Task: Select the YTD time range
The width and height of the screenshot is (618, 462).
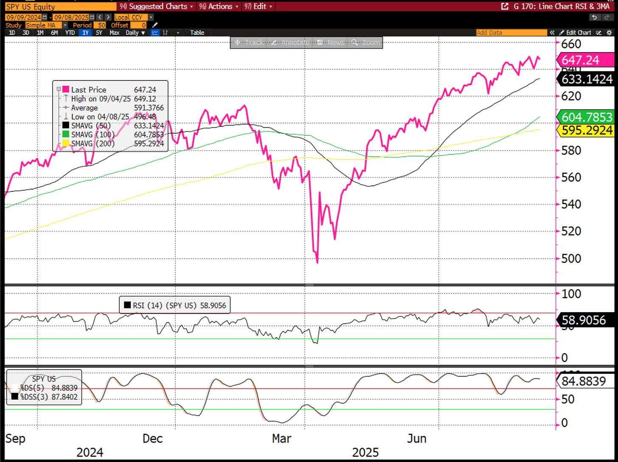Action: point(70,33)
